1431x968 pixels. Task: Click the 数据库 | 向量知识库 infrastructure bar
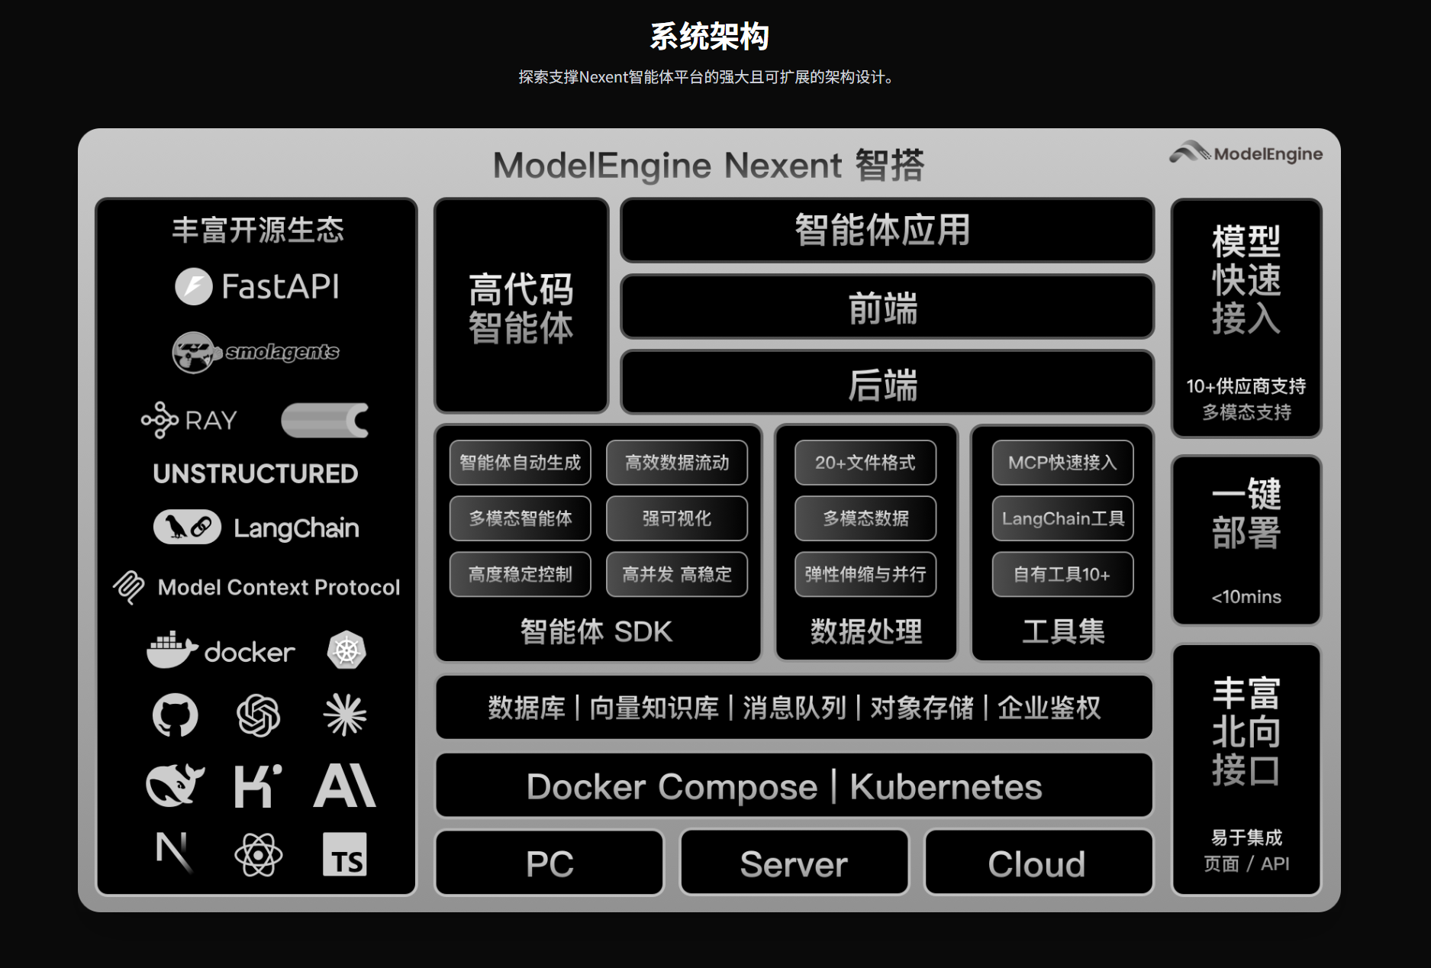pyautogui.click(x=794, y=708)
